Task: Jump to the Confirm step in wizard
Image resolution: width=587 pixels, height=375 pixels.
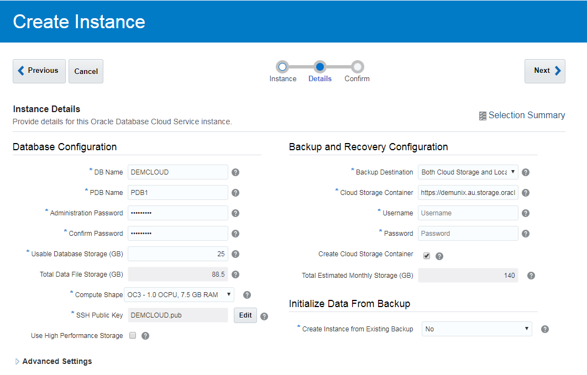Action: click(x=357, y=67)
